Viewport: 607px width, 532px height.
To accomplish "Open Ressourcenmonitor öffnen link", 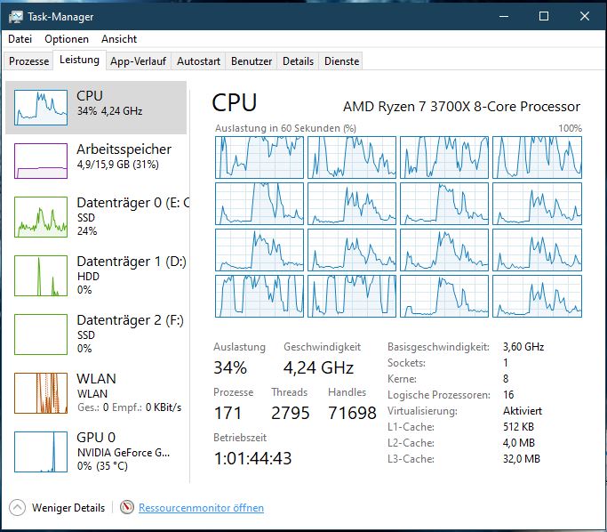I will (x=202, y=508).
